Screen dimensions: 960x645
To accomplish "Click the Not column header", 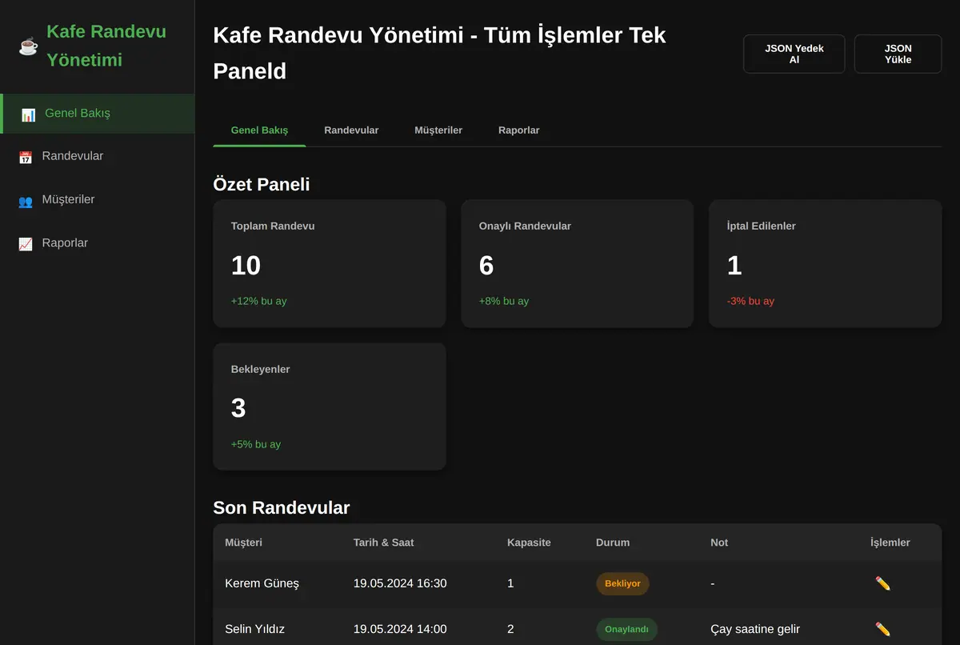I will pyautogui.click(x=719, y=543).
